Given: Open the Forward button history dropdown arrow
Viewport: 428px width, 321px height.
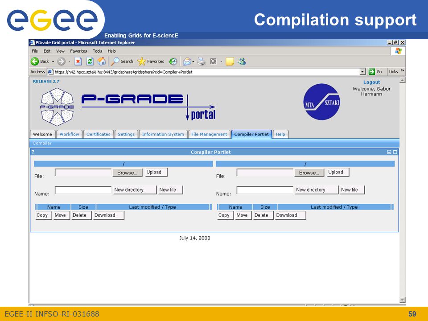Looking at the screenshot, I should pyautogui.click(x=70, y=62).
